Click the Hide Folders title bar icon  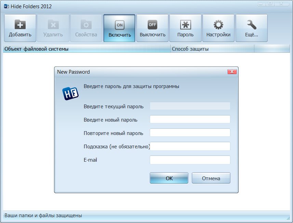pos(6,6)
